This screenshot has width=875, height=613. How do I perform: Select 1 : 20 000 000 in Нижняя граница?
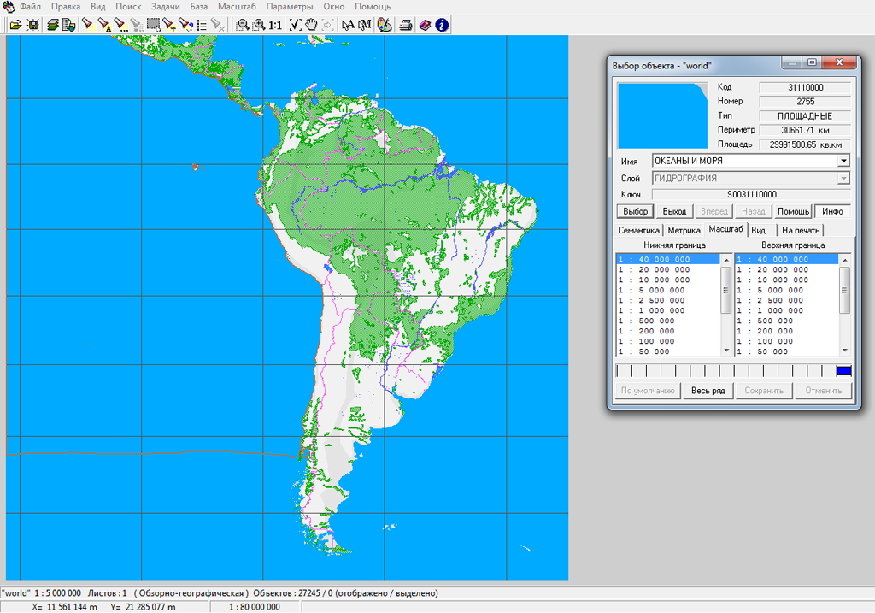point(668,269)
